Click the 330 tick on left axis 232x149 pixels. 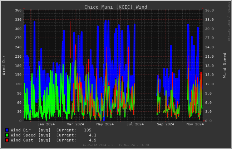(18, 20)
